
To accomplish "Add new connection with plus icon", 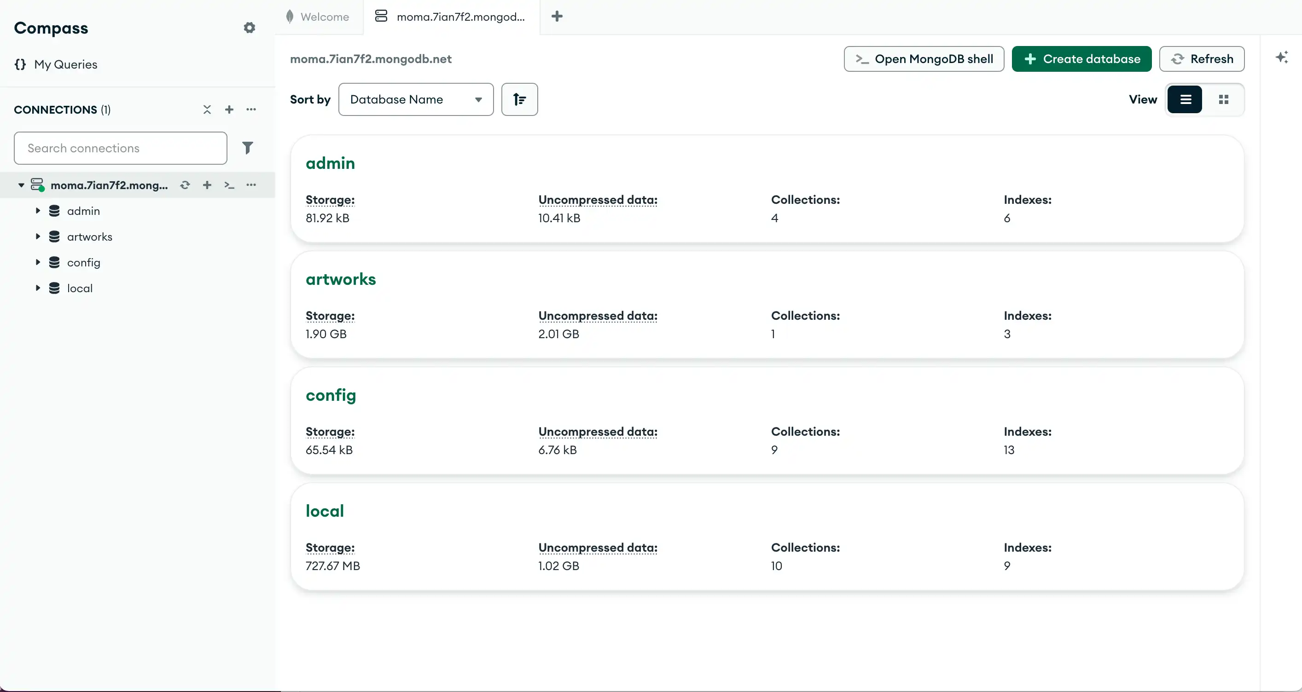I will coord(229,110).
